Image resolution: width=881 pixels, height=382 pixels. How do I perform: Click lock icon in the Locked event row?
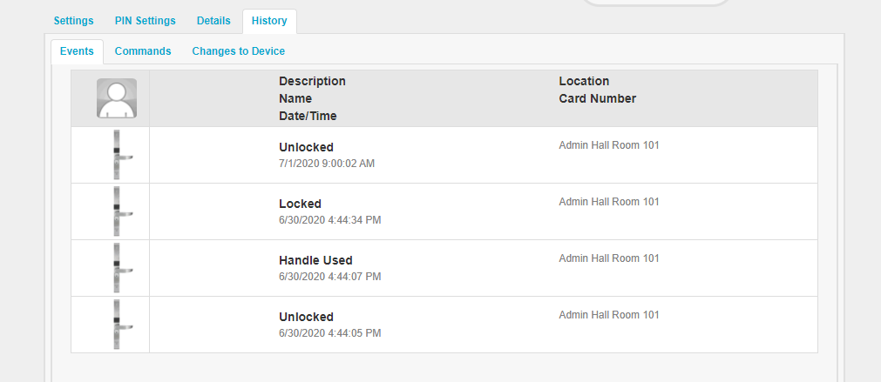pyautogui.click(x=122, y=211)
